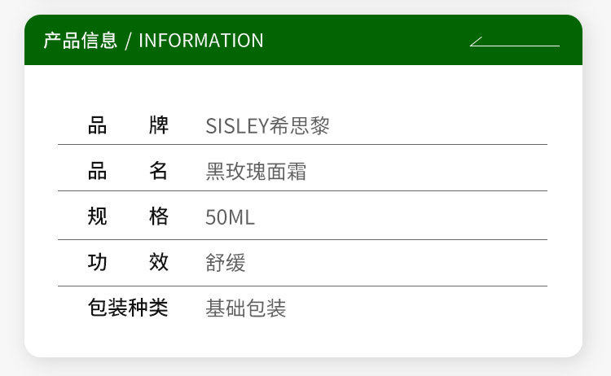
Task: Click the divider line below the 功效 row
Action: [x=302, y=286]
